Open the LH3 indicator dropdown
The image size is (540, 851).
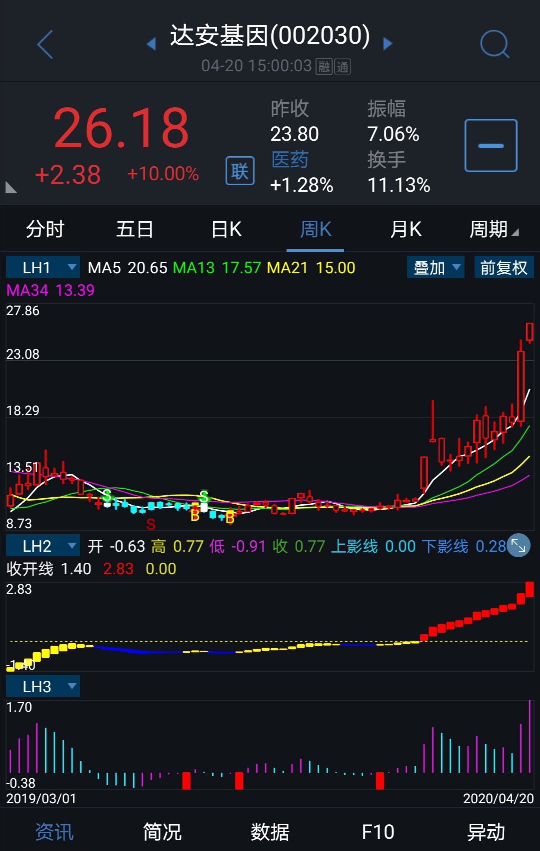coord(43,686)
